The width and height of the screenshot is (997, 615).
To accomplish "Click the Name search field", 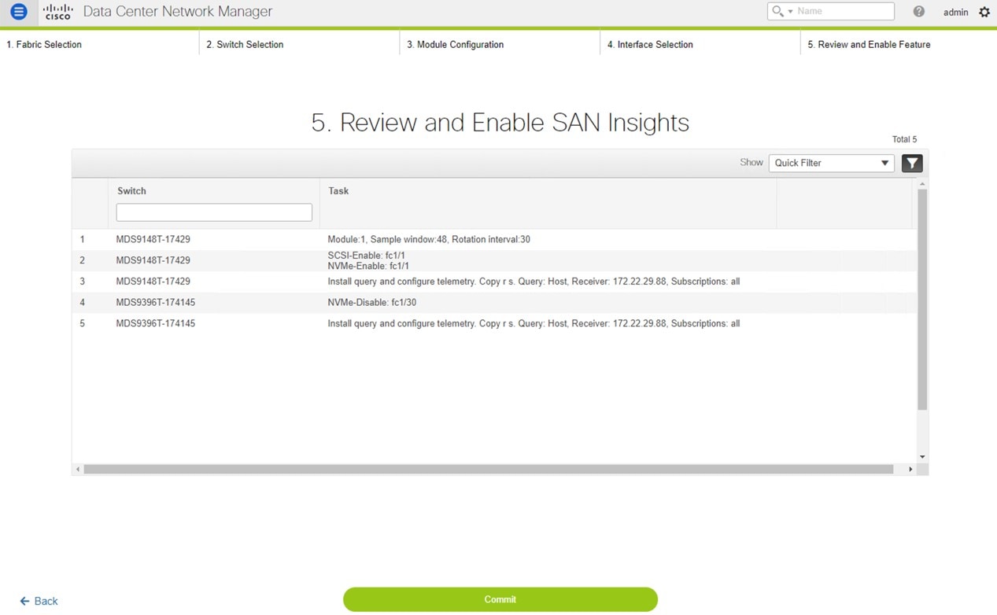I will pyautogui.click(x=844, y=11).
